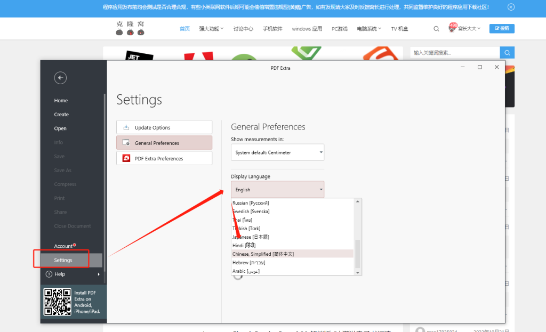Open Account in the sidebar

[x=63, y=246]
